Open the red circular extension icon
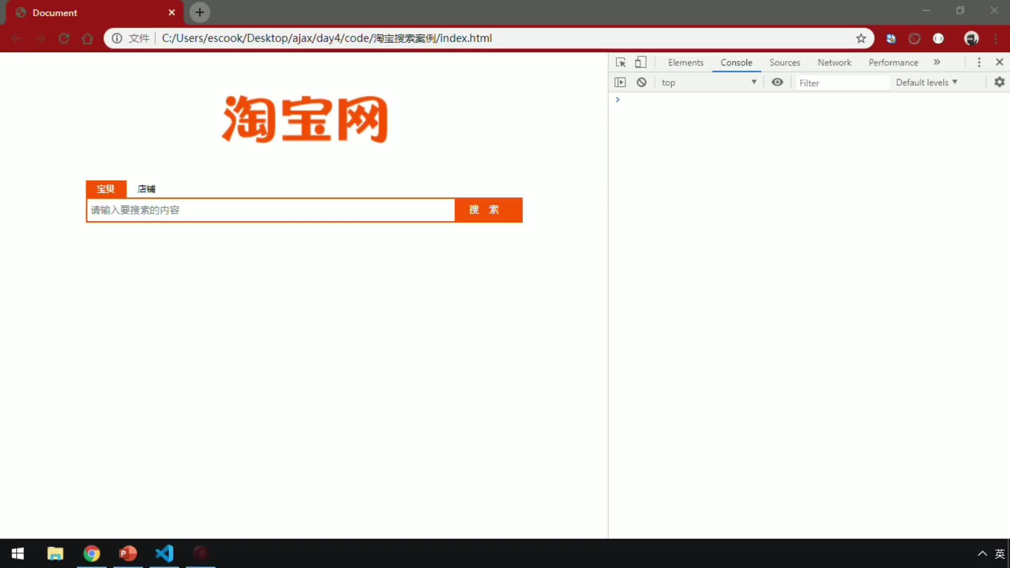This screenshot has height=568, width=1010. tap(915, 38)
